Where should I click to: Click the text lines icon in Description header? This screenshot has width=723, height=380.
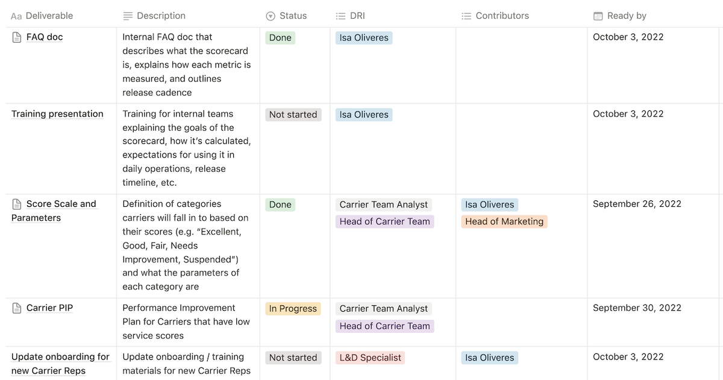[x=127, y=16]
